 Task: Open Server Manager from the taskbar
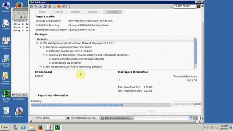(15, 127)
